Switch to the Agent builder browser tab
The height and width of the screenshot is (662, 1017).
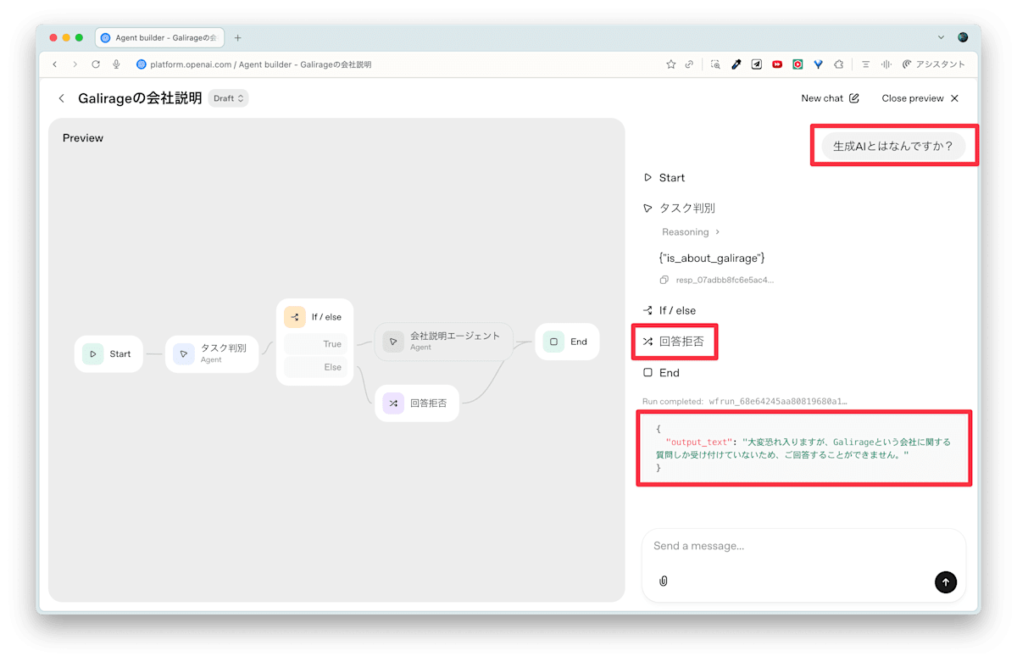[x=159, y=38]
